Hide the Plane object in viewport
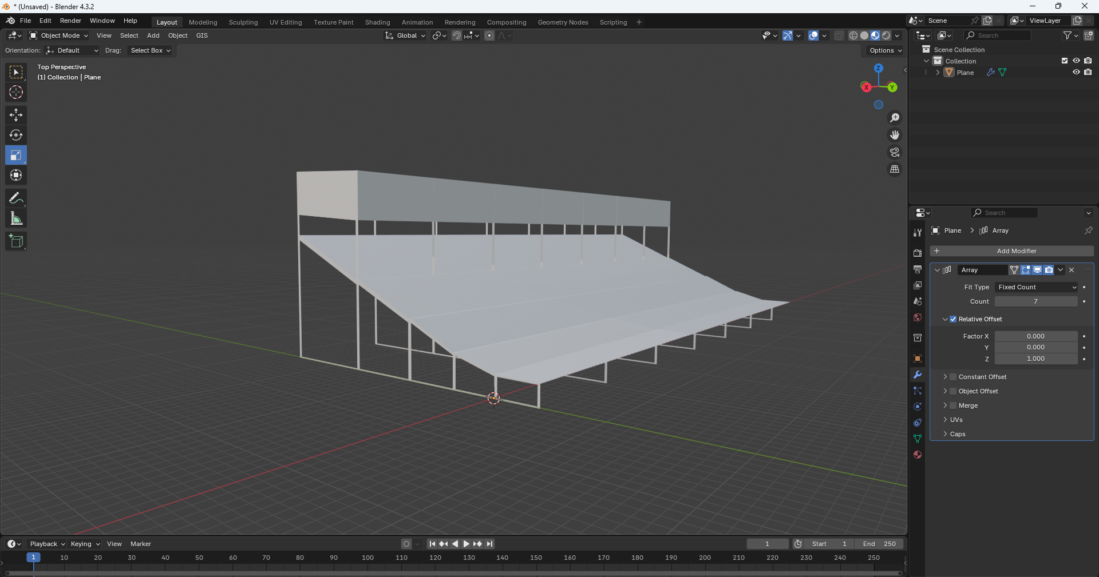This screenshot has width=1099, height=577. coord(1076,73)
